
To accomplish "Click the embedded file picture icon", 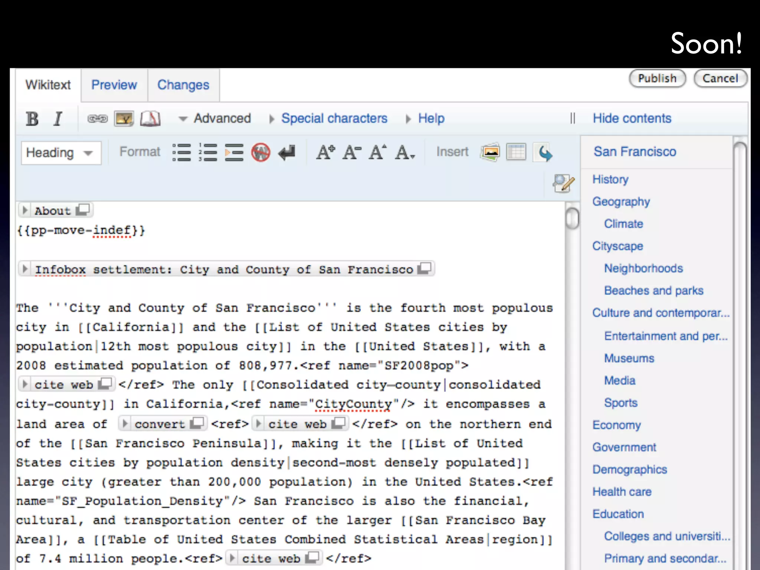I will [124, 119].
